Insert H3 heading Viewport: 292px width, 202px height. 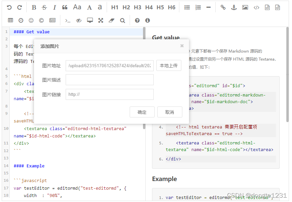pyautogui.click(x=137, y=7)
